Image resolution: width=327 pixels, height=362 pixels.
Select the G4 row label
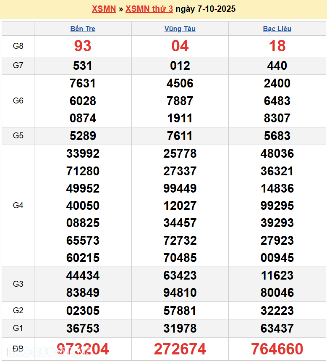[18, 206]
